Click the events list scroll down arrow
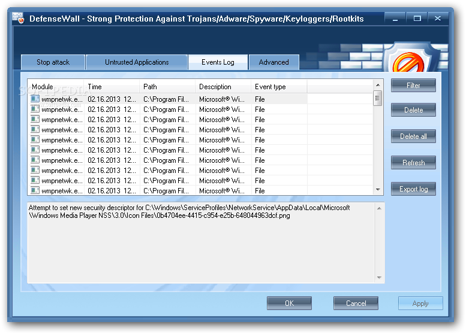This screenshot has width=466, height=334. pos(378,190)
